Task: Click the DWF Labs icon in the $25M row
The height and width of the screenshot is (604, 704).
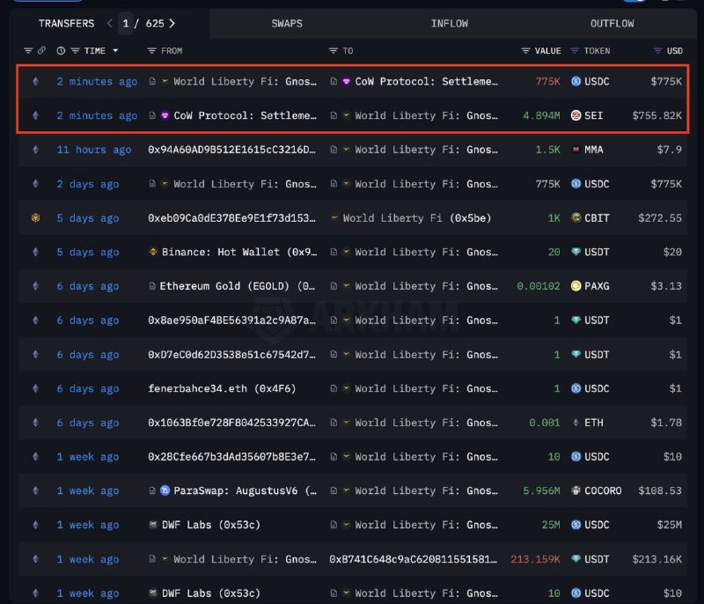Action: [x=153, y=525]
